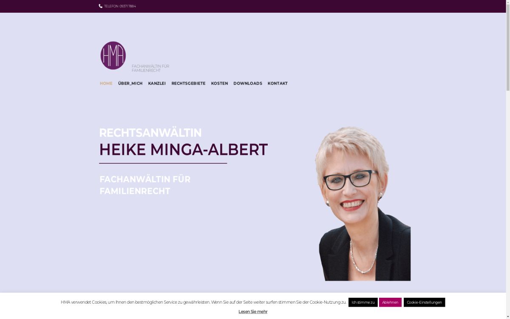Click the HEIKE MINGA-ALBERT heading
The image size is (510, 319).
click(183, 150)
